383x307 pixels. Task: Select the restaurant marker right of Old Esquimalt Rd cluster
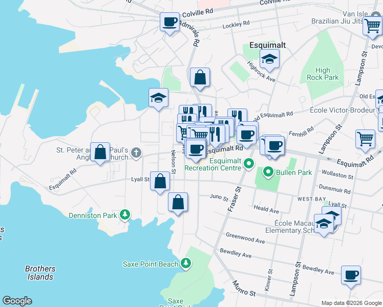(x=237, y=115)
